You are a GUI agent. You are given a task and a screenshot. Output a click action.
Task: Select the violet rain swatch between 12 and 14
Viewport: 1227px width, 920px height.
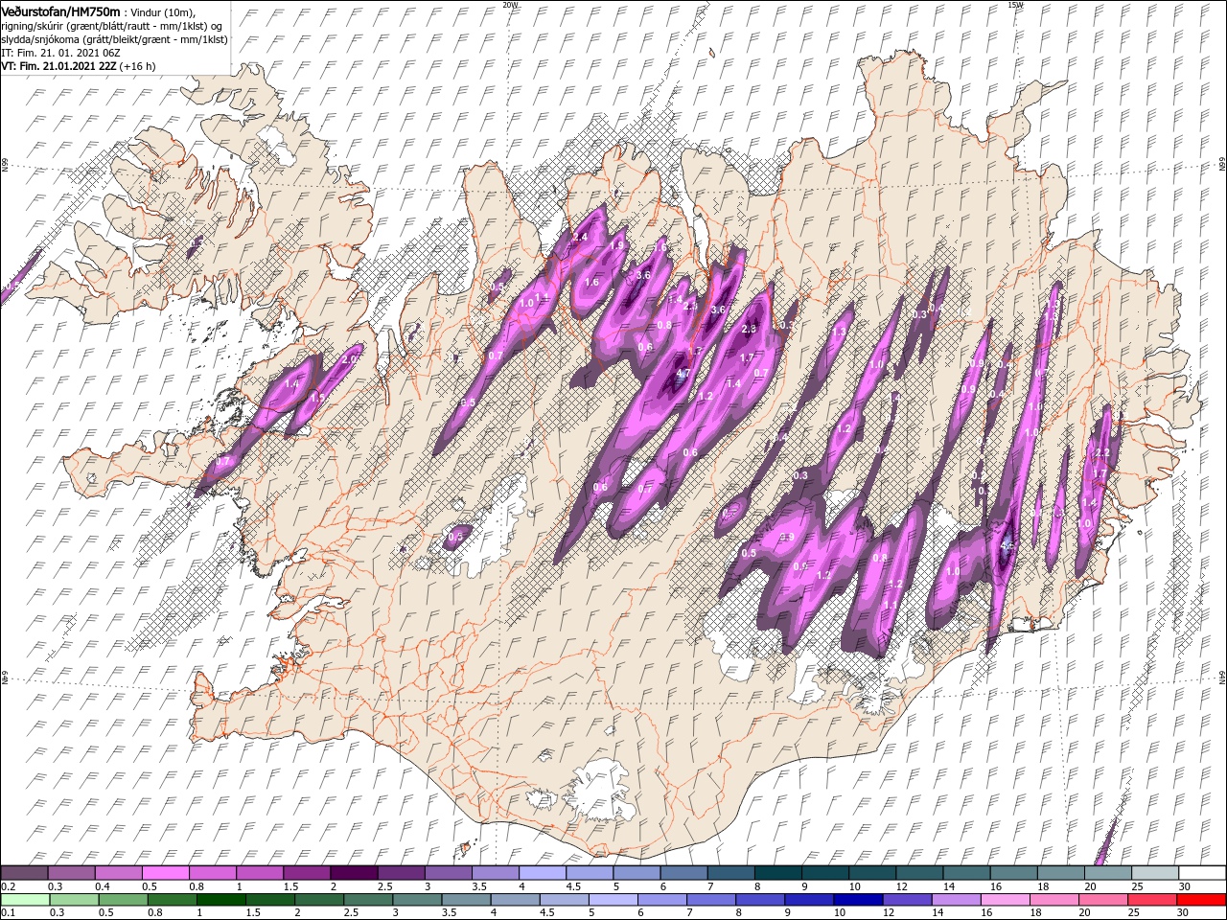906,900
